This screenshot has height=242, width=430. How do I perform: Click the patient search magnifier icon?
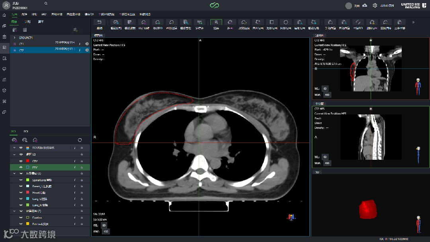46,3
